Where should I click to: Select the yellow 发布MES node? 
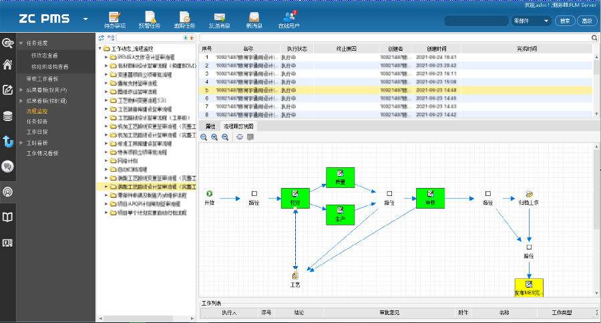529,288
